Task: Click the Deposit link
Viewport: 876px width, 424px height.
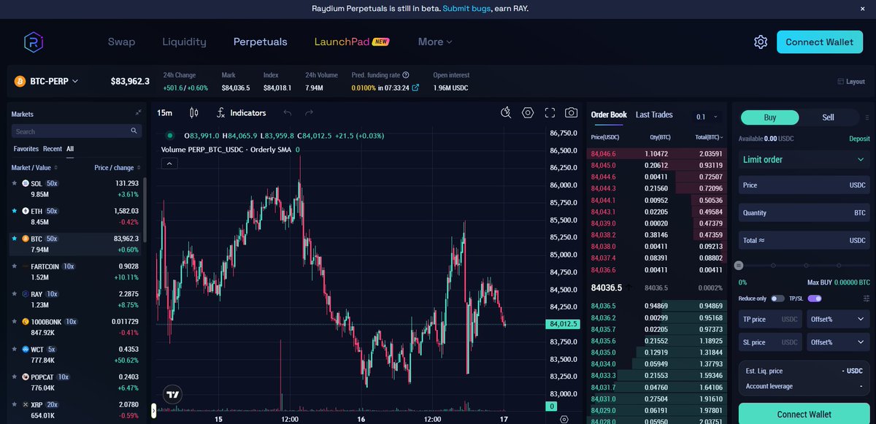Action: (859, 139)
